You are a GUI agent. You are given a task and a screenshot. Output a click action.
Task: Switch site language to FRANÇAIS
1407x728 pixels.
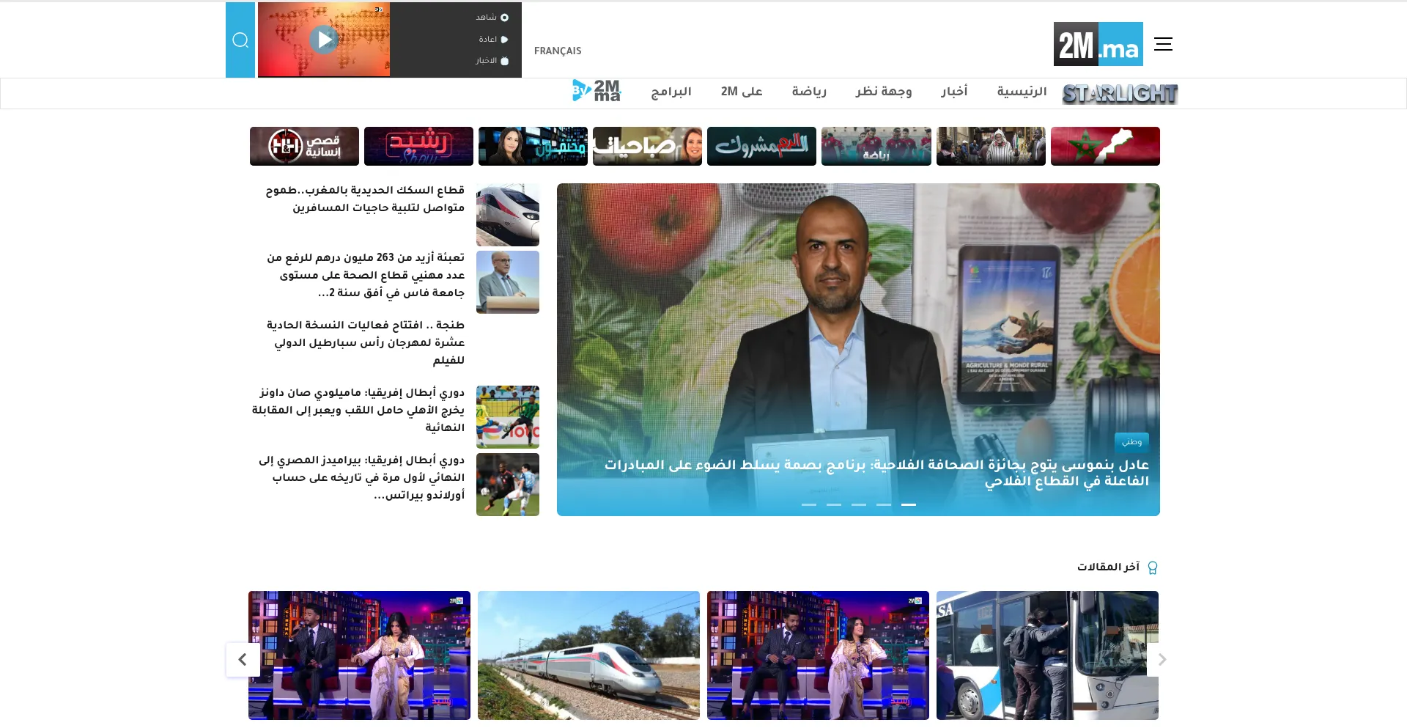pos(558,51)
